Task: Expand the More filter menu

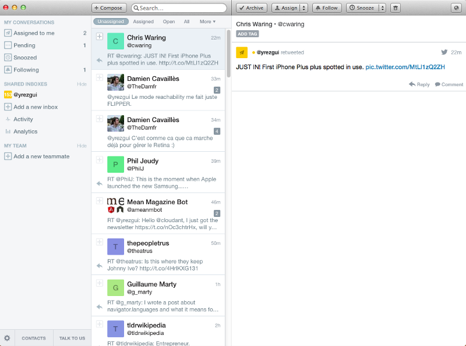Action: [x=207, y=22]
